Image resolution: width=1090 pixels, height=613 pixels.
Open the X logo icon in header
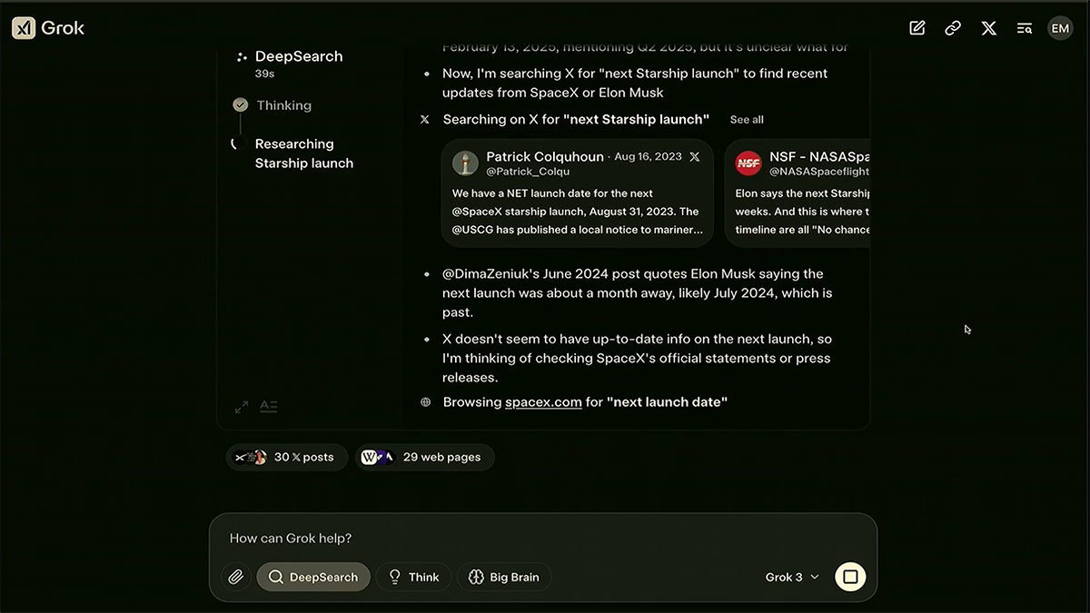point(989,28)
